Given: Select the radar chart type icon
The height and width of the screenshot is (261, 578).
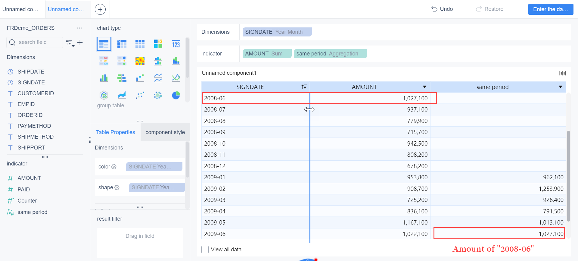Looking at the screenshot, I should point(104,95).
